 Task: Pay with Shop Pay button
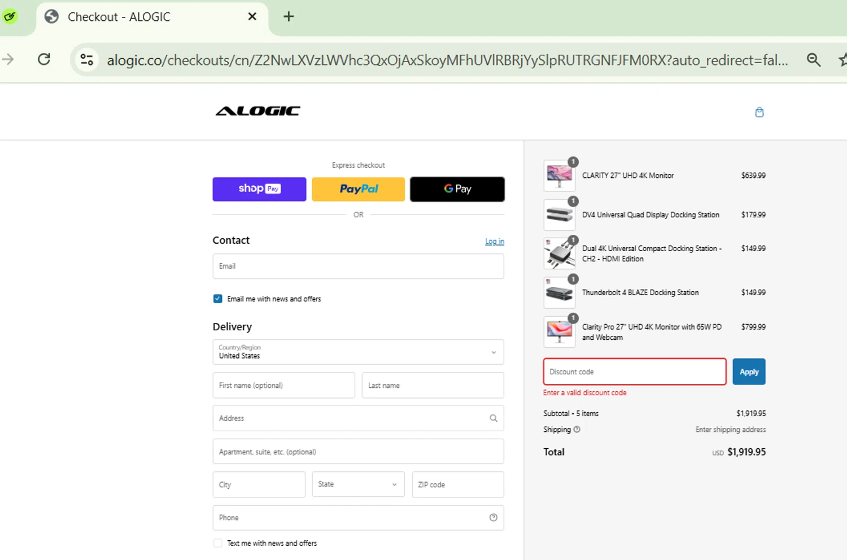pyautogui.click(x=259, y=189)
